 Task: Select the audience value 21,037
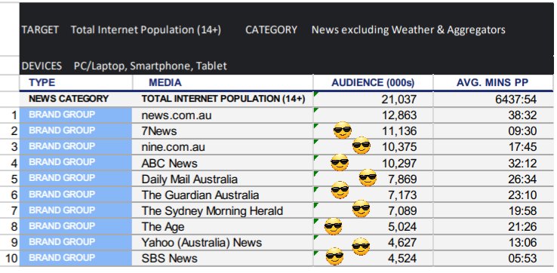399,100
